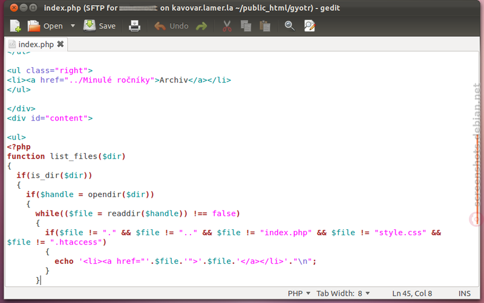This screenshot has height=303, width=484.
Task: Click the Open folder icon
Action: click(x=34, y=26)
